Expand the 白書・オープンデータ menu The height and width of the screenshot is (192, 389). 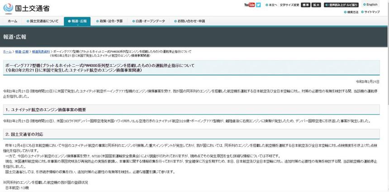point(149,21)
